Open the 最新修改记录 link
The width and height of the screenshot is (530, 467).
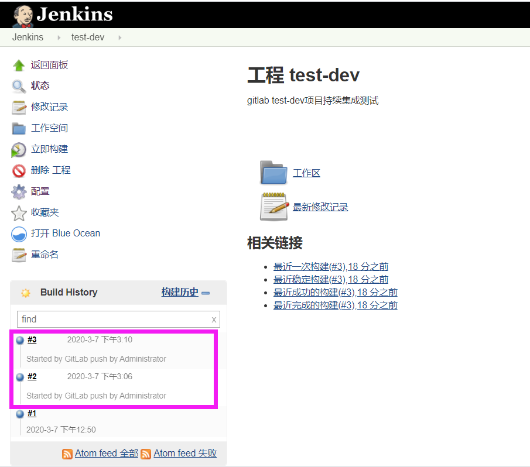click(x=320, y=207)
